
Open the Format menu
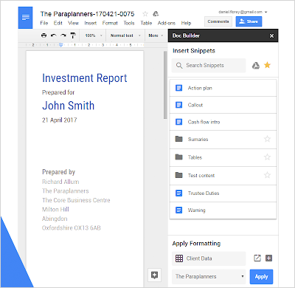(x=110, y=23)
